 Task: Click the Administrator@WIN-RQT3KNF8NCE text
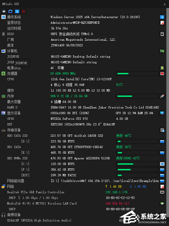[x=75, y=23]
